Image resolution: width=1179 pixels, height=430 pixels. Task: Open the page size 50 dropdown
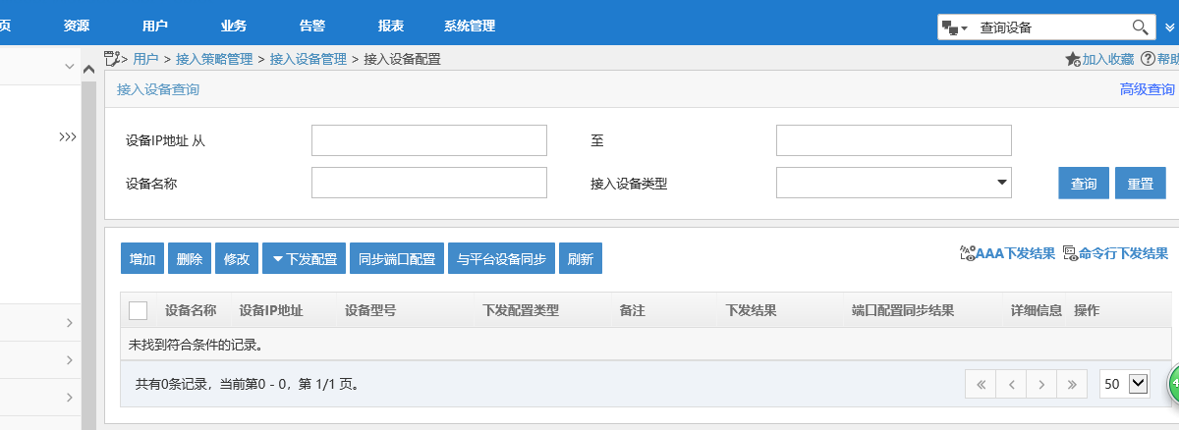(1124, 384)
